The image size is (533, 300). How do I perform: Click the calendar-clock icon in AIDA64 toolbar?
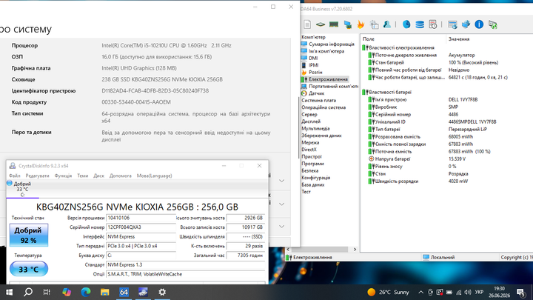click(433, 24)
